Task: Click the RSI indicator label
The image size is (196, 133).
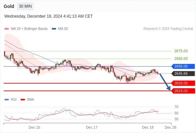Action: 14,100
